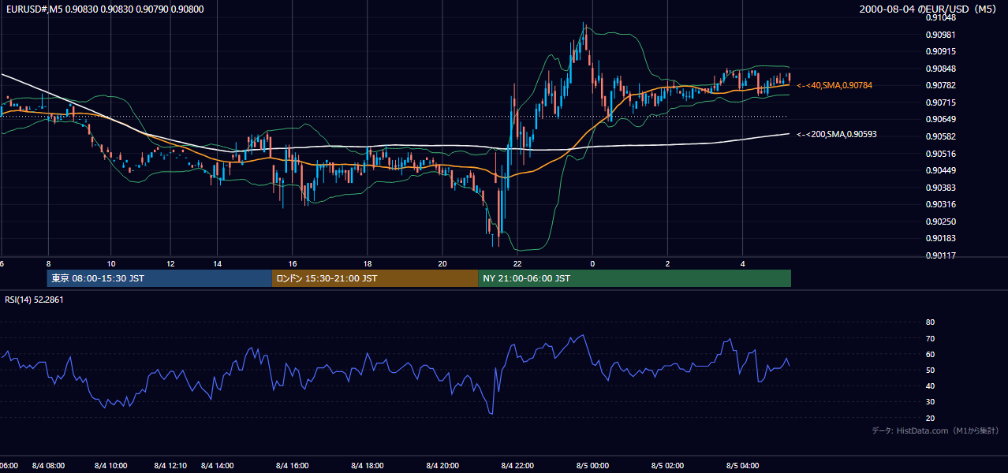Click the 8/4 08:00 date axis label
The image size is (1008, 473).
tap(48, 466)
